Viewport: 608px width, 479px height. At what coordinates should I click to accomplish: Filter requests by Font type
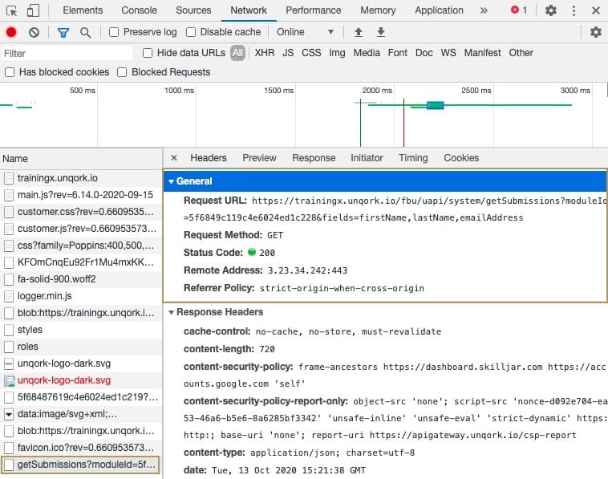398,53
